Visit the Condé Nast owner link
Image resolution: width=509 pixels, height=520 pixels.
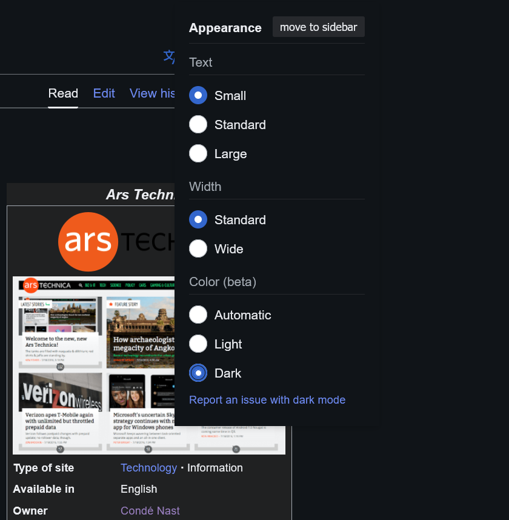pos(150,510)
